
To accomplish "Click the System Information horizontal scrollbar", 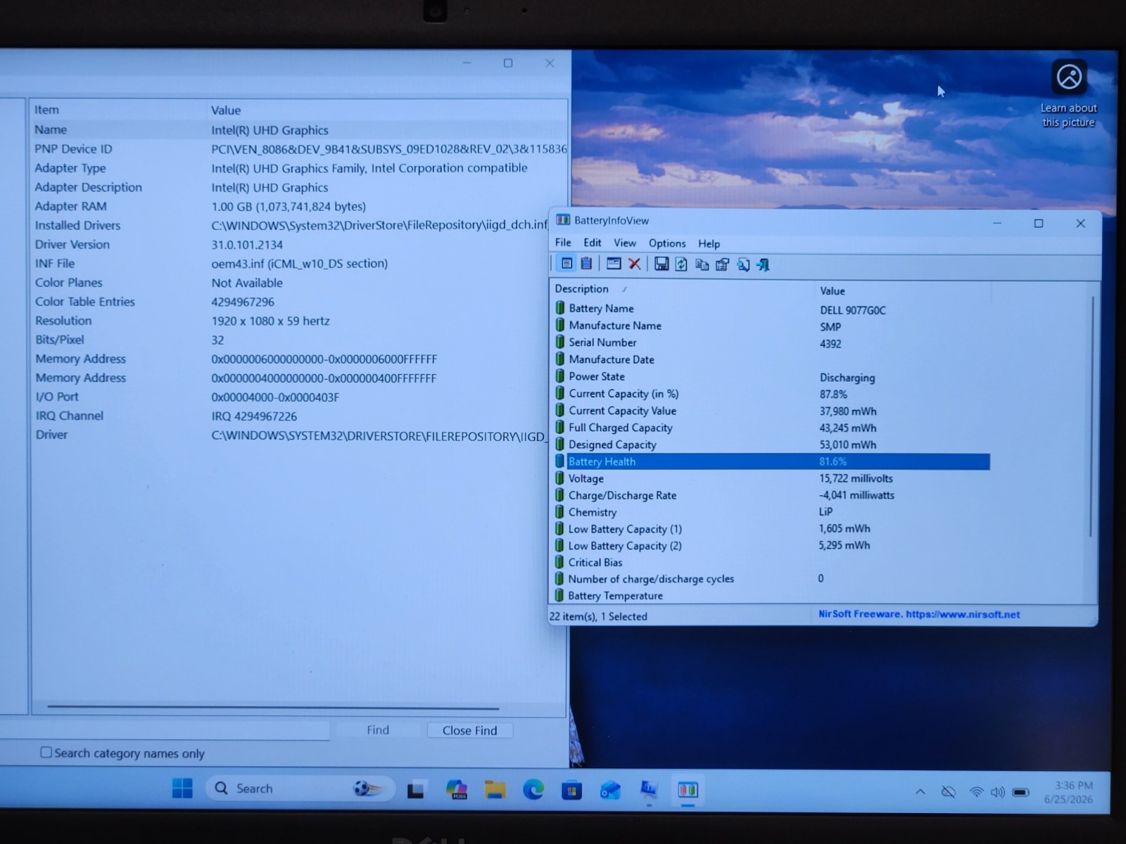I will [x=273, y=707].
